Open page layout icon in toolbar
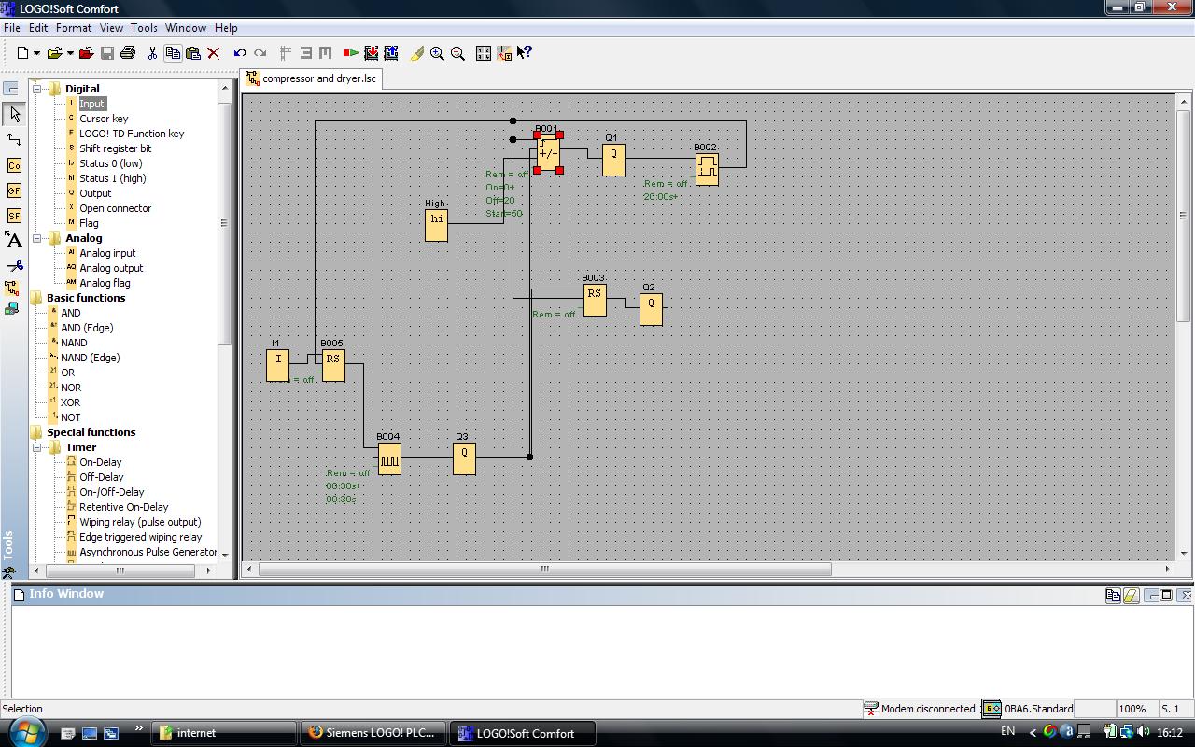This screenshot has height=747, width=1195. pos(484,53)
